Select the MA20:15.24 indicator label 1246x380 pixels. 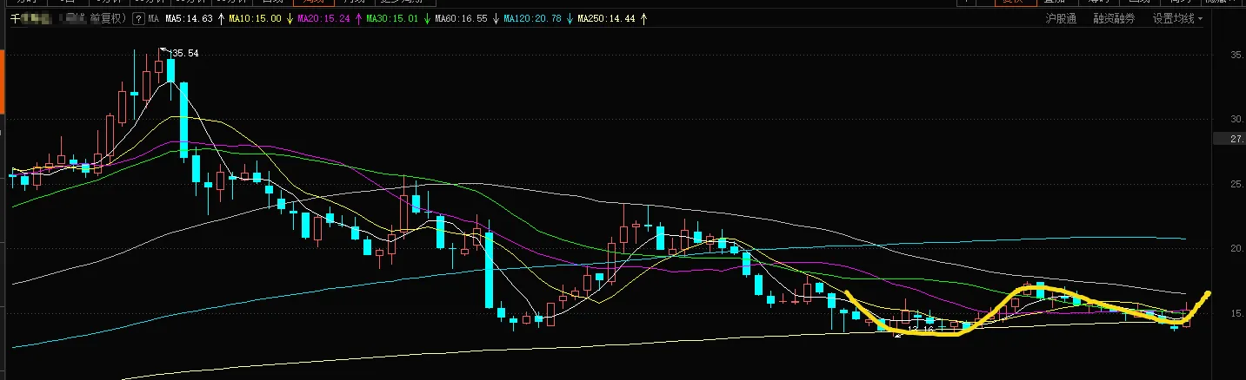pos(323,18)
